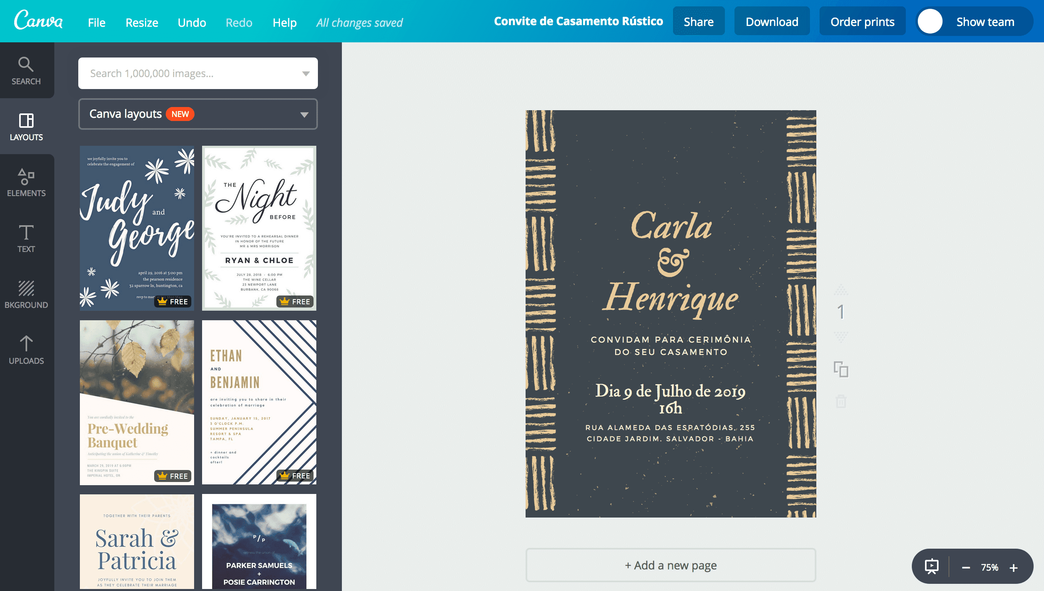Click the right striped border on the invitation
This screenshot has height=591, width=1044.
point(801,313)
